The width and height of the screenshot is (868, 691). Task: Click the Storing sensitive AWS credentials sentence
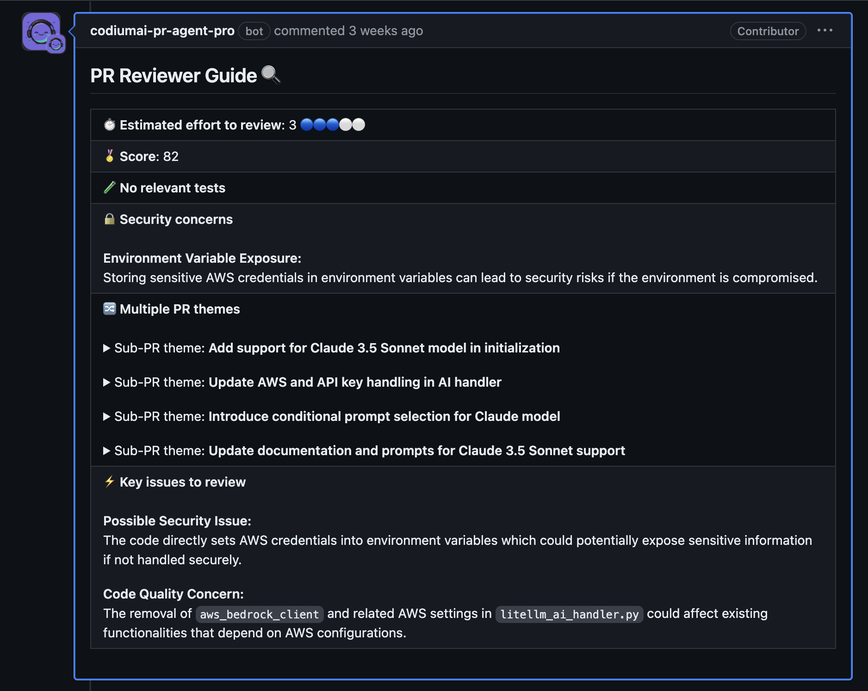tap(460, 278)
